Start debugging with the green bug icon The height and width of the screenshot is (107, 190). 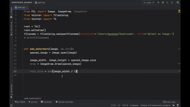(163, 2)
